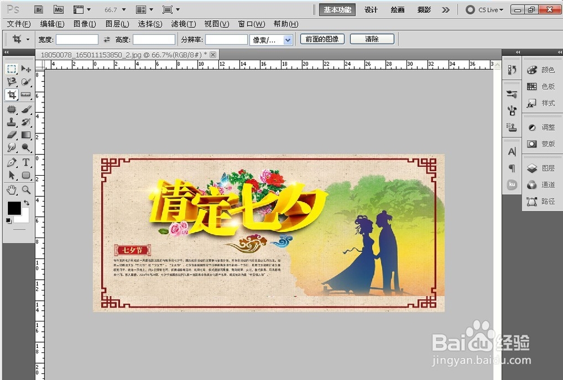Select the Lasso tool

point(12,82)
